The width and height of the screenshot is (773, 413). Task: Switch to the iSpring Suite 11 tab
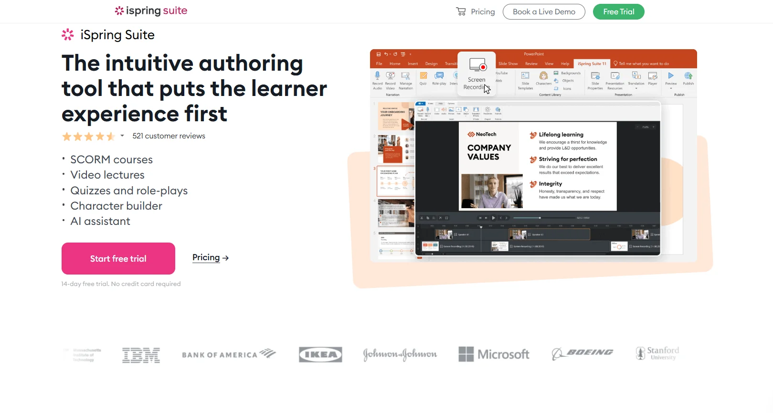pyautogui.click(x=592, y=64)
